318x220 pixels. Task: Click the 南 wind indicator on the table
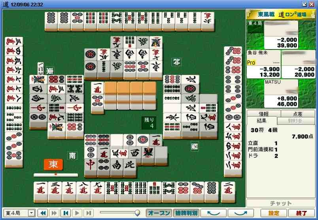(x=72, y=156)
